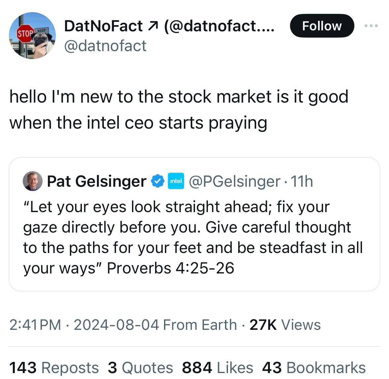The width and height of the screenshot is (389, 379).
Task: Click the DatNoFact display name
Action: 103,26
